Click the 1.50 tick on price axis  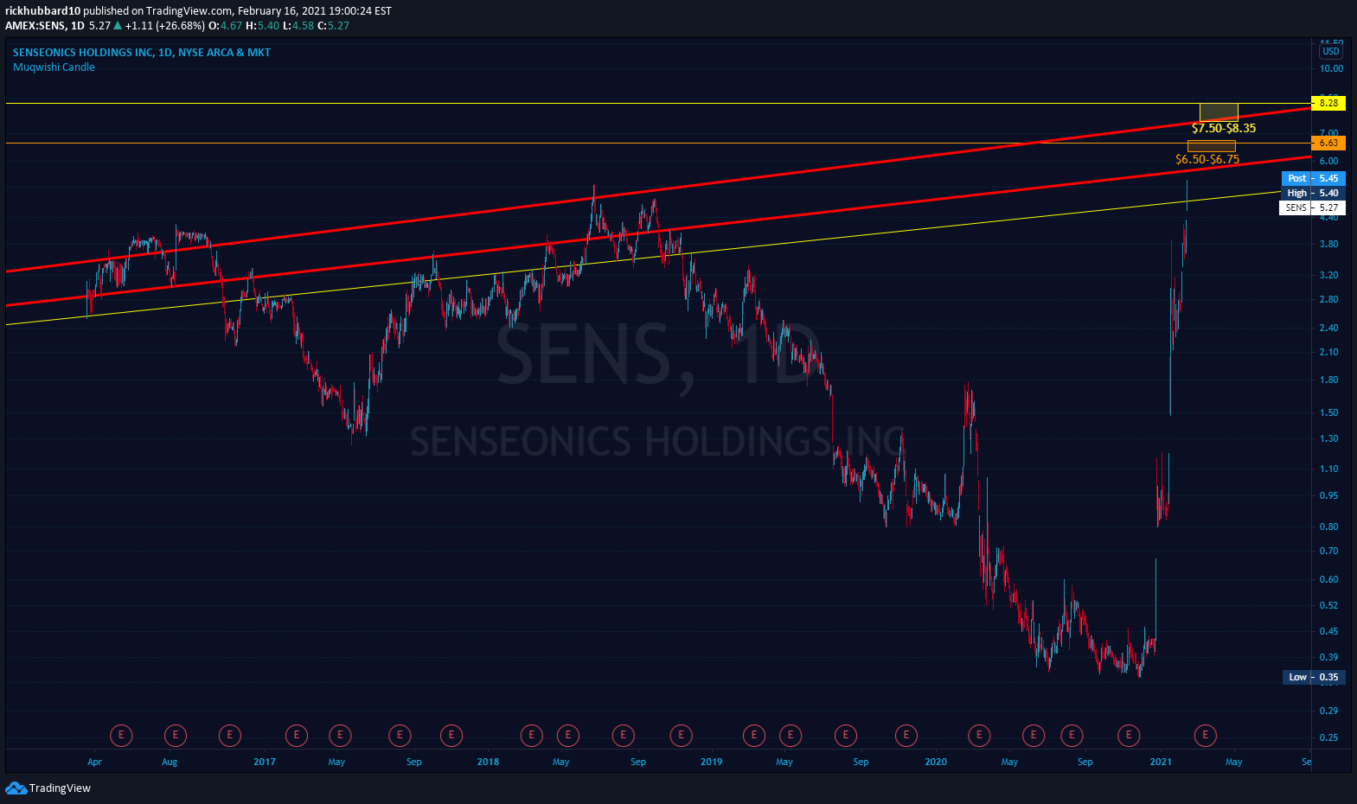point(1329,412)
